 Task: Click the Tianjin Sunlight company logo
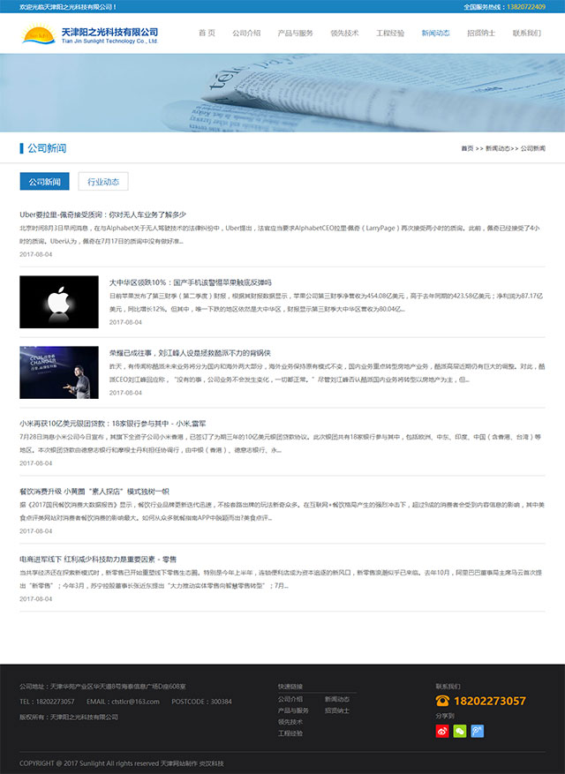tap(90, 35)
